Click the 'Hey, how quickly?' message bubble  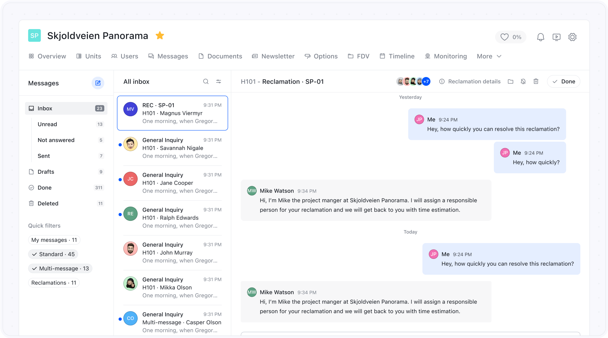click(530, 157)
